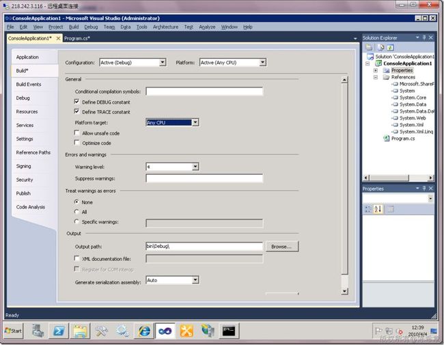Expand the Properties node in Solution Explorer

(376, 70)
